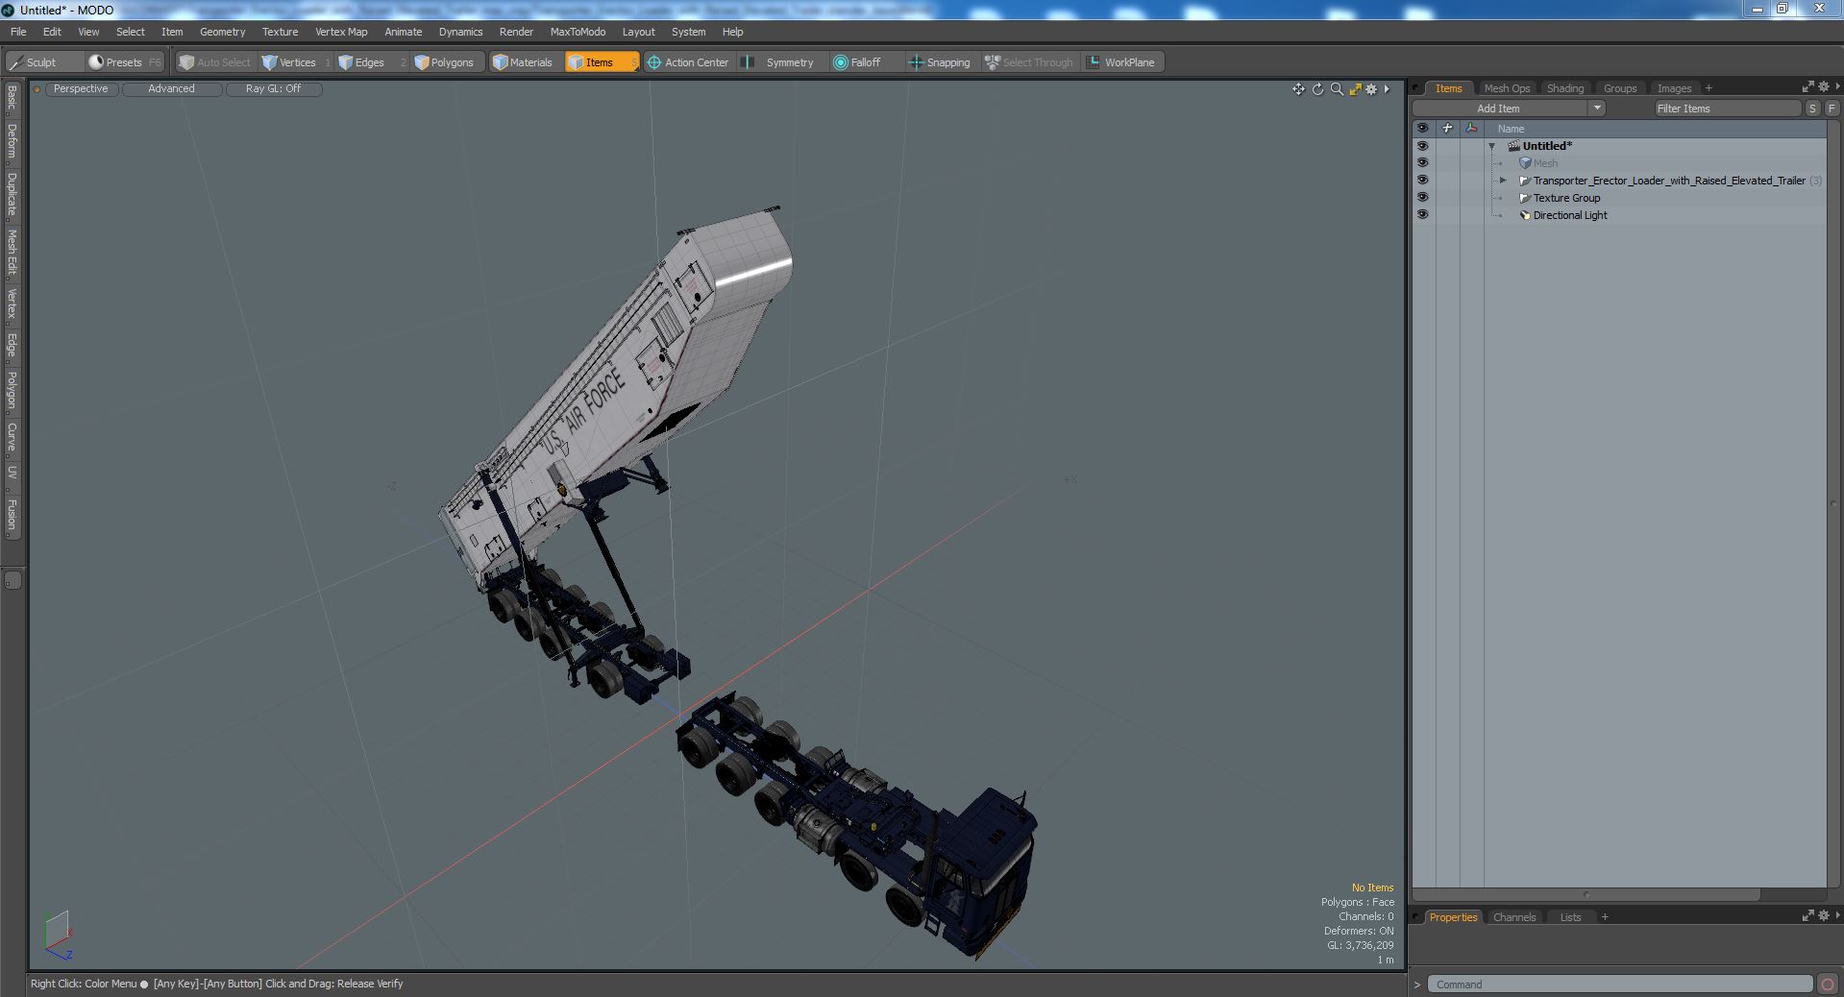This screenshot has height=997, width=1844.
Task: Add a new tab beside Lists
Action: pyautogui.click(x=1605, y=917)
